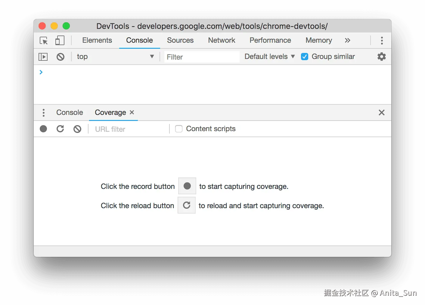Screen dimensions: 425x305
Task: Click the reload button inside the instructions
Action: coord(187,205)
